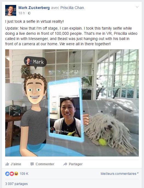Click the share arrow icon beside Partager
This screenshot has height=188, width=144.
tap(65, 164)
